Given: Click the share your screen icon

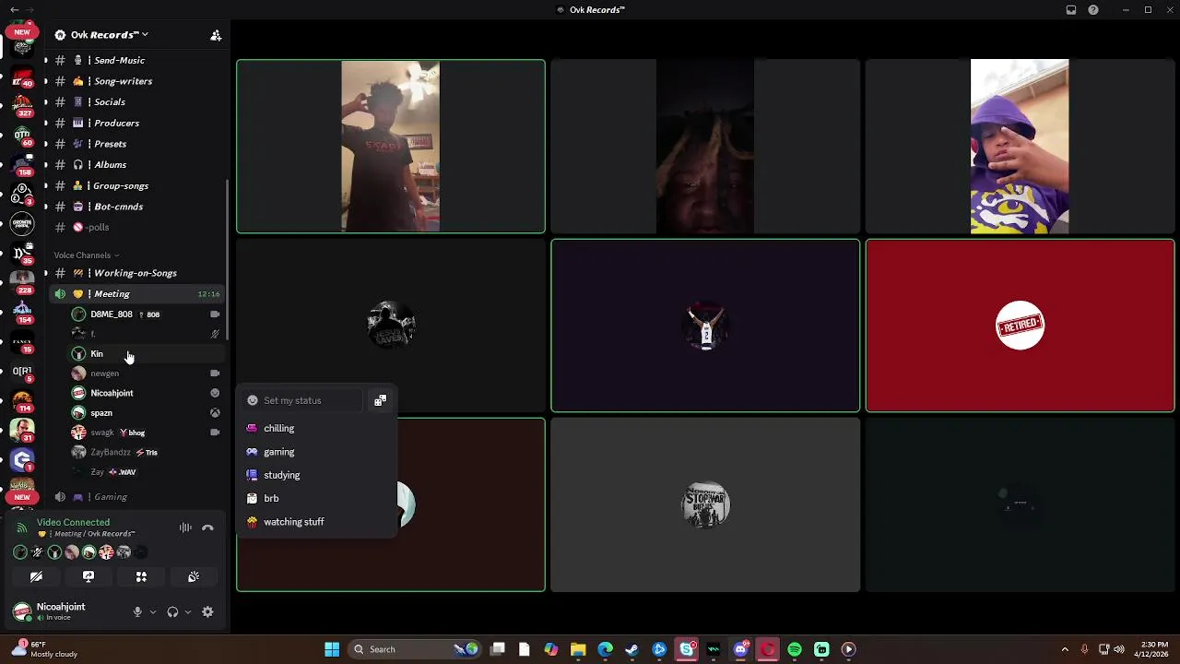Looking at the screenshot, I should (x=88, y=576).
